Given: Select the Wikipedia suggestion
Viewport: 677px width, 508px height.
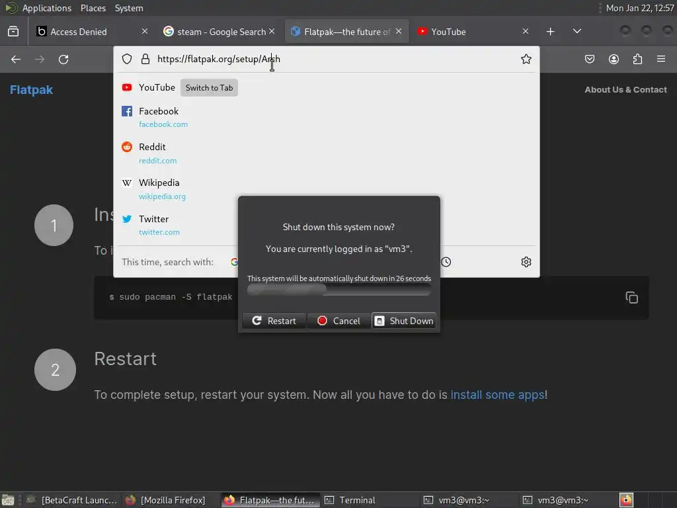Looking at the screenshot, I should pos(327,189).
